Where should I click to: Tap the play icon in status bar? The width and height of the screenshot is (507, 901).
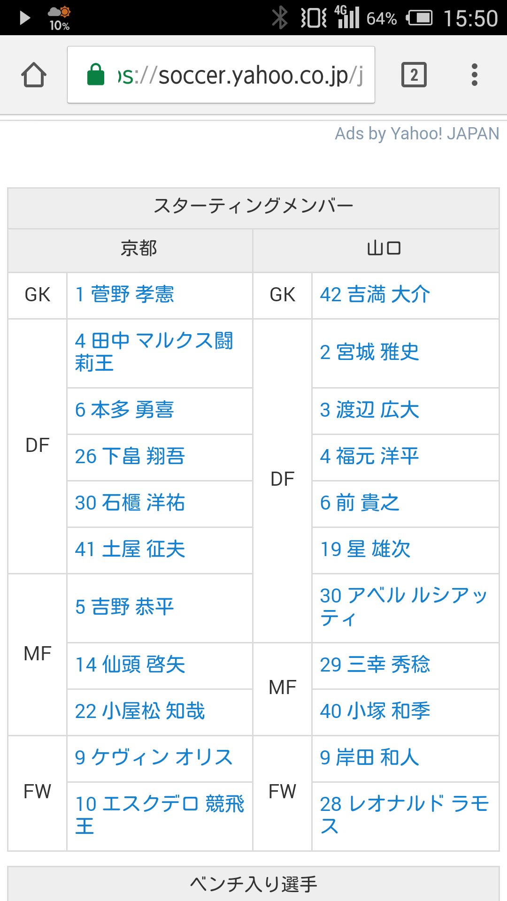click(24, 18)
